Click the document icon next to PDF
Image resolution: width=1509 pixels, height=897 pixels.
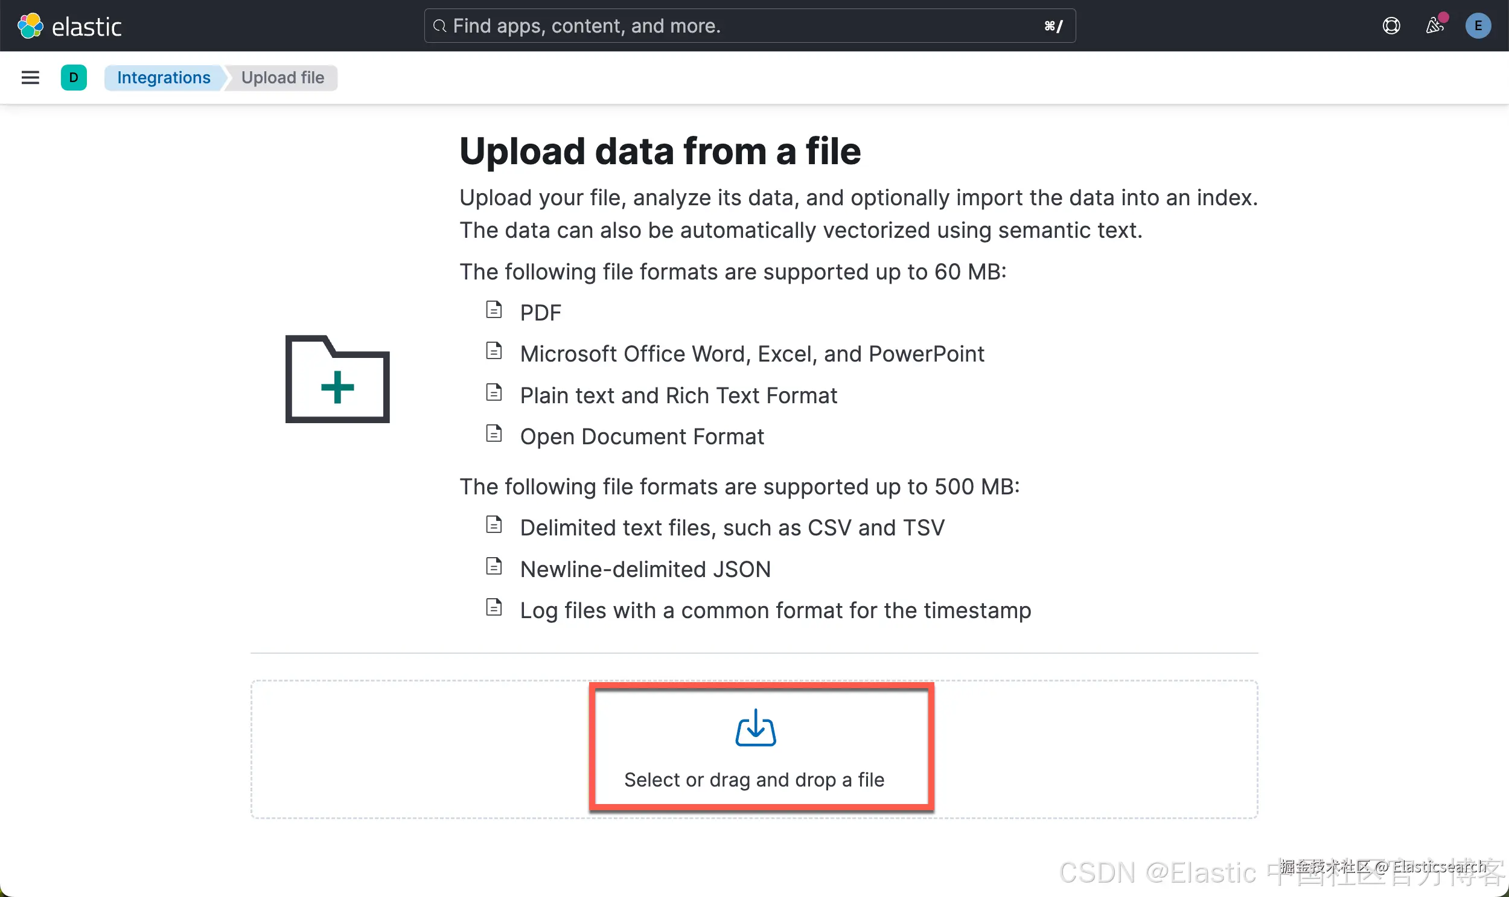click(494, 310)
